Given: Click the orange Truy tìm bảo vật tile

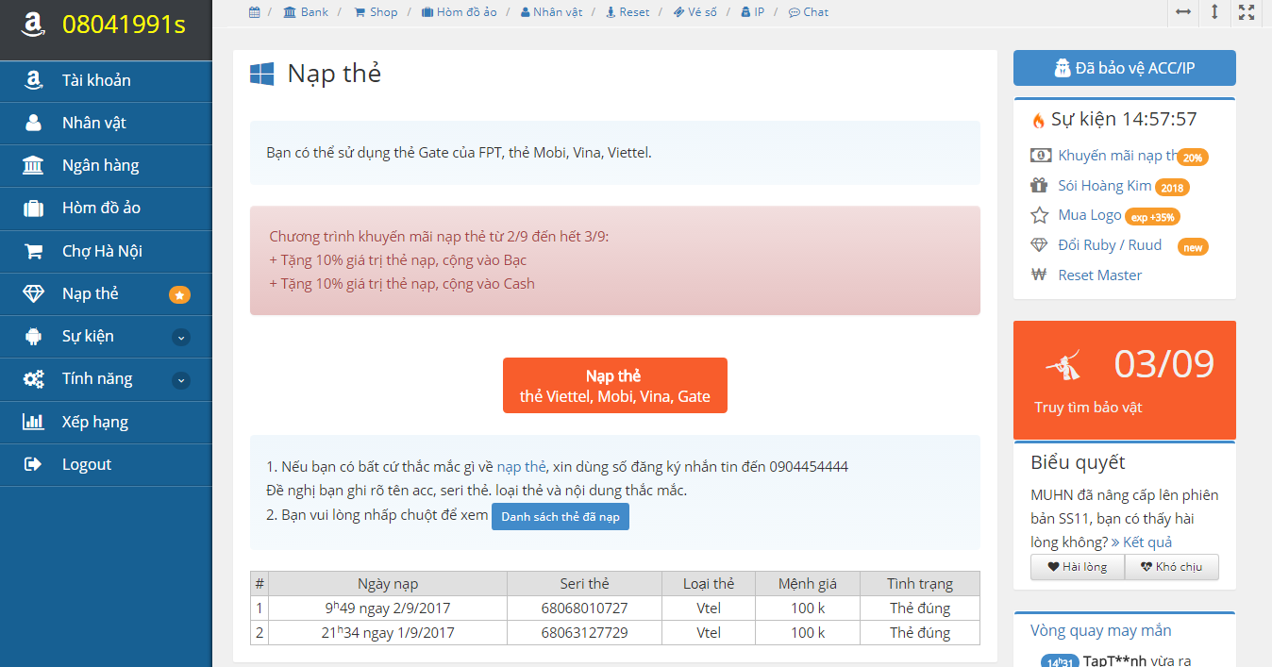Looking at the screenshot, I should (1124, 379).
